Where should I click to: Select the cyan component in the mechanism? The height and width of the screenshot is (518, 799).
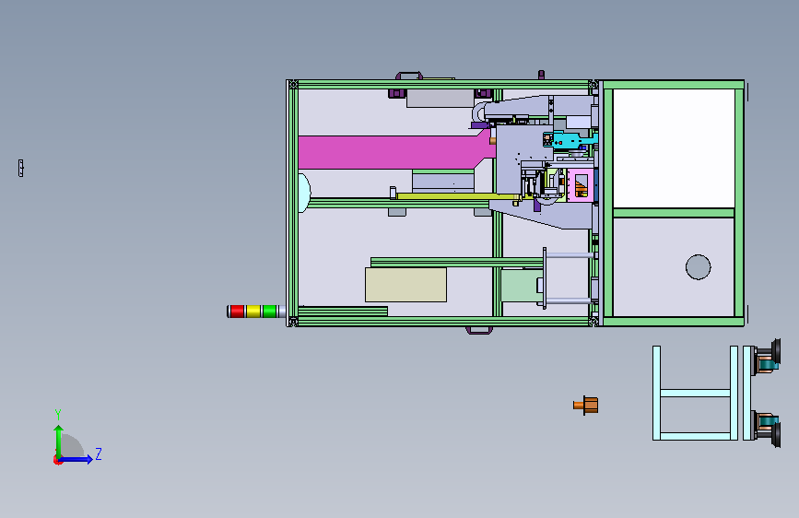point(570,139)
